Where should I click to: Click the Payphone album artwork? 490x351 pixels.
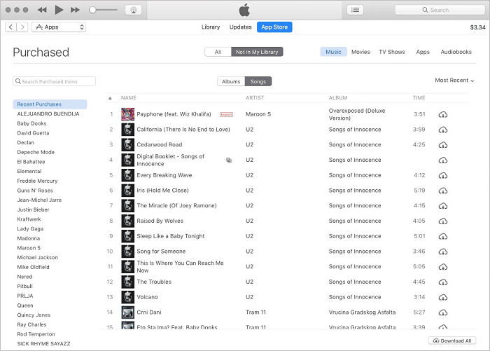pos(128,114)
